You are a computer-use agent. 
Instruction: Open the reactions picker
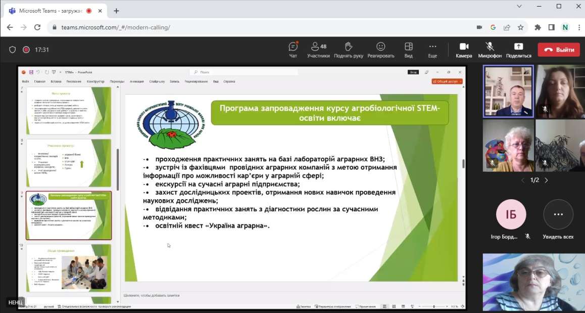380,50
